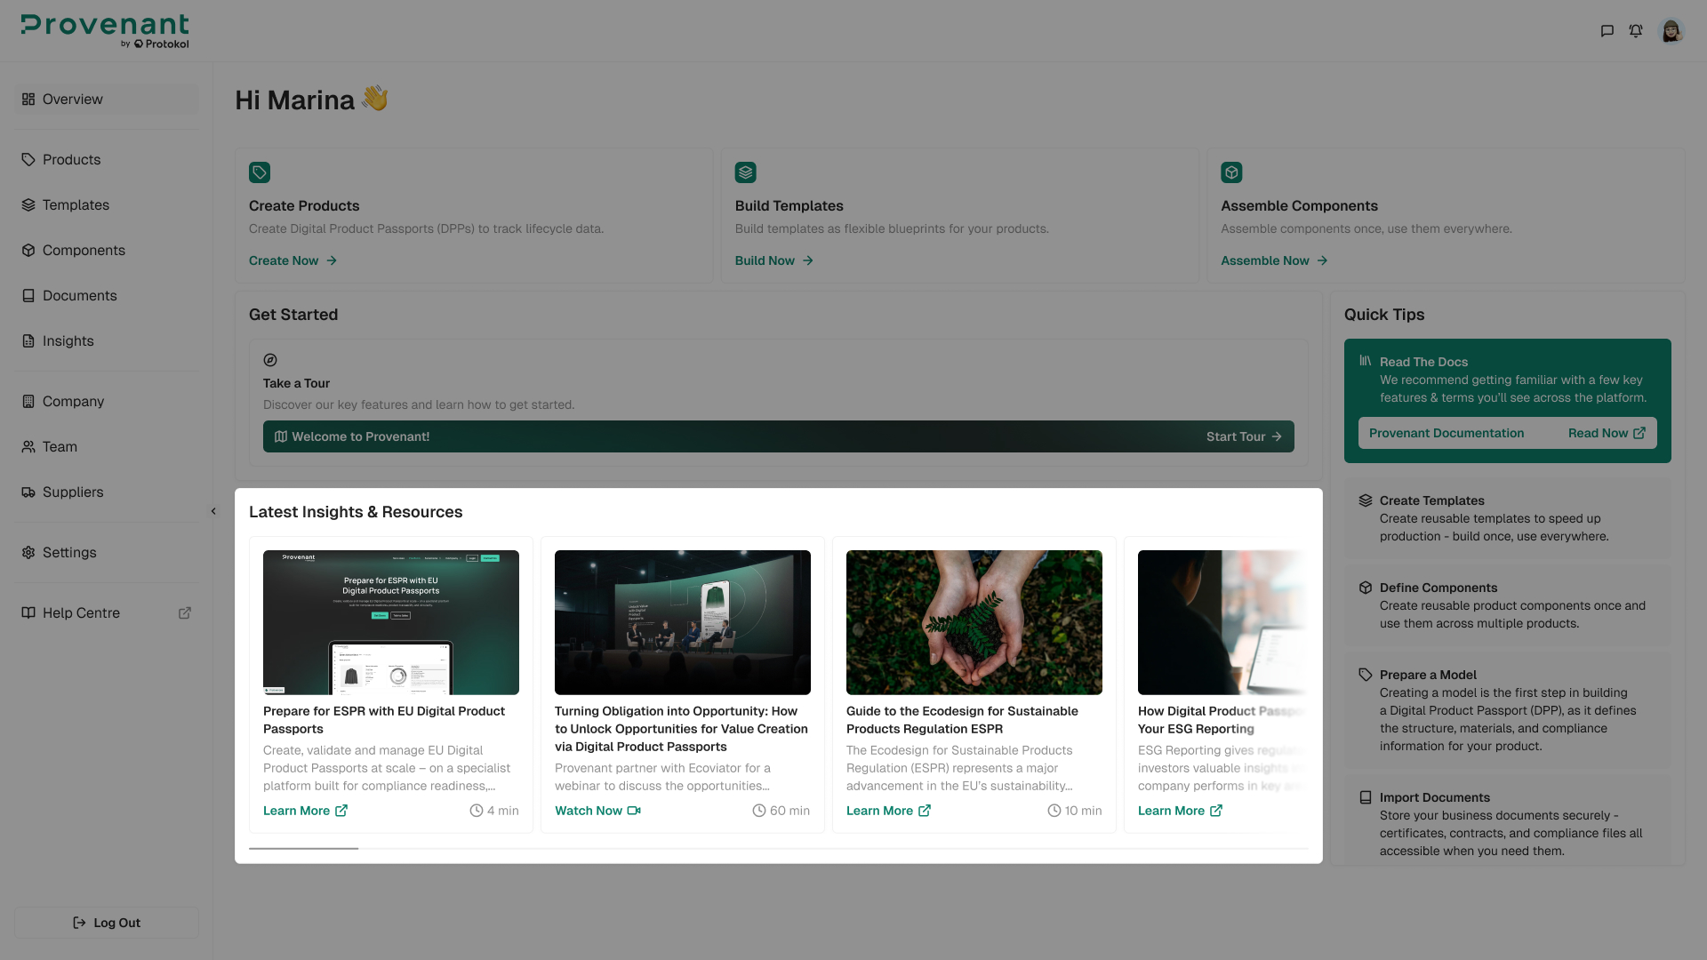This screenshot has height=960, width=1707.
Task: Click the Assemble Now link
Action: point(1274,260)
